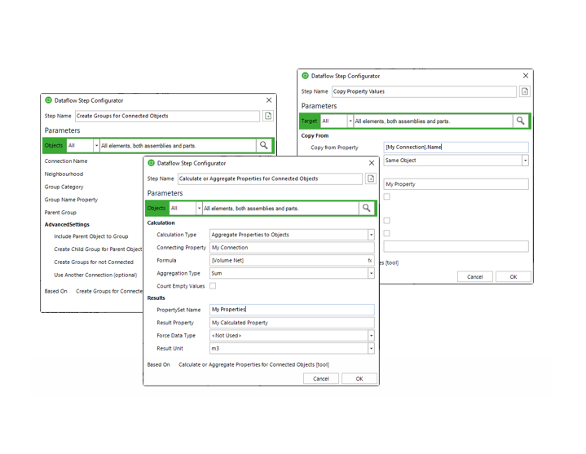Click the search icon in the Calculate or Aggregate window
Viewport: 586px width, 454px height.
click(x=366, y=208)
